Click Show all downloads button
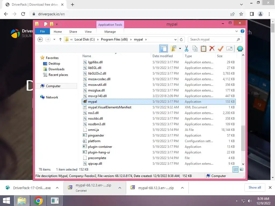The height and width of the screenshot is (206, 275). click(255, 187)
